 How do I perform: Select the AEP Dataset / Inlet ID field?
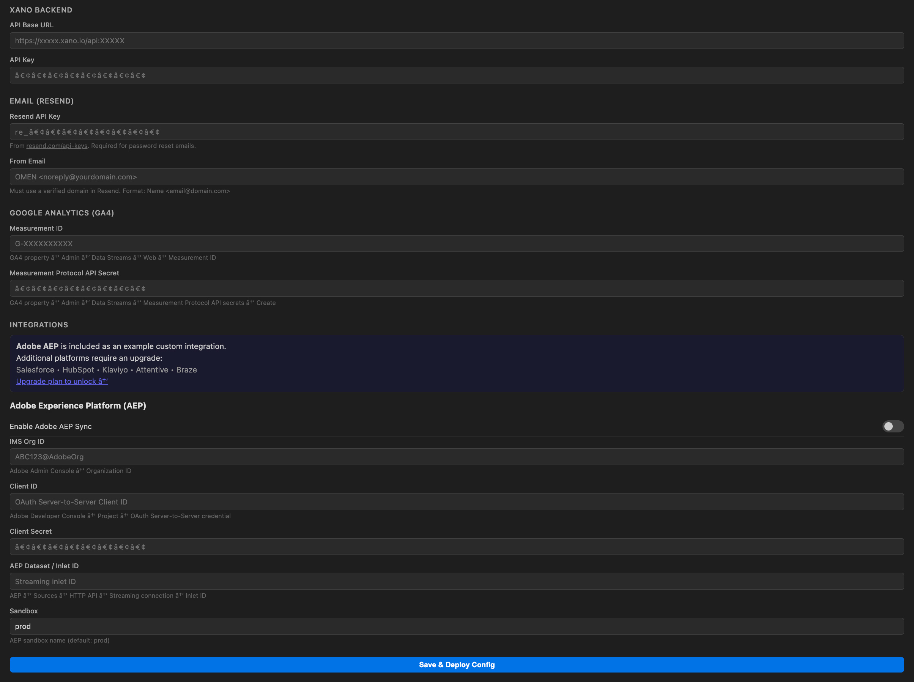tap(457, 582)
